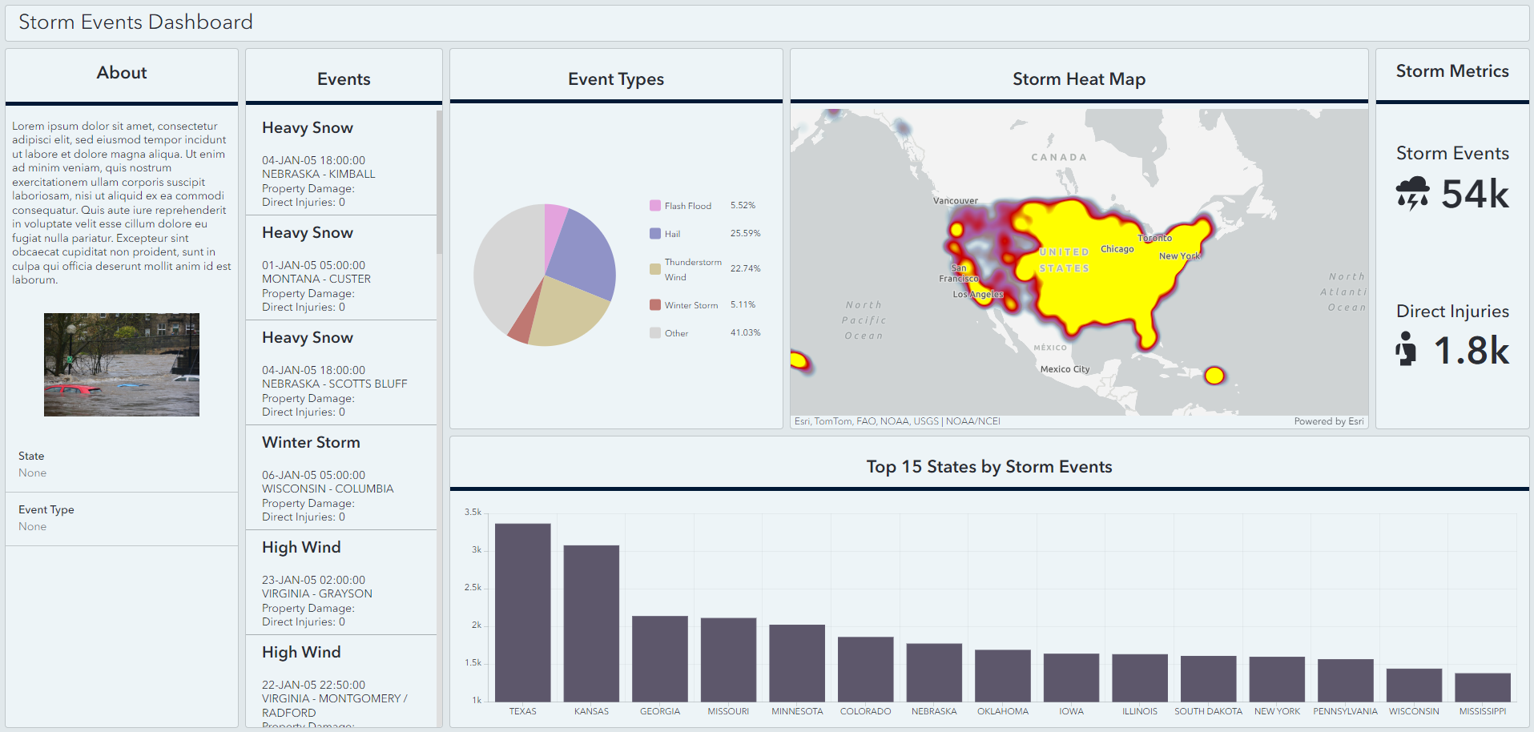Viewport: 1534px width, 732px height.
Task: Click the yellow heat cluster over Los Angeles
Action: pyautogui.click(x=979, y=294)
